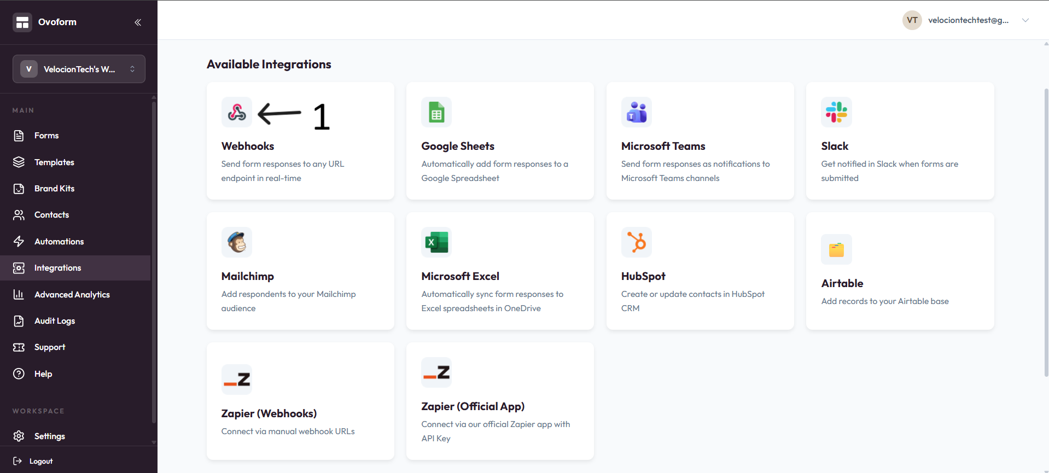The image size is (1049, 473).
Task: Click the Ovoform logo icon
Action: coord(22,22)
